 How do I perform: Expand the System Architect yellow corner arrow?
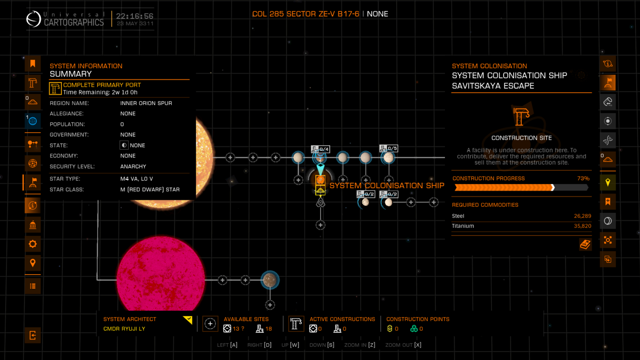tap(188, 320)
